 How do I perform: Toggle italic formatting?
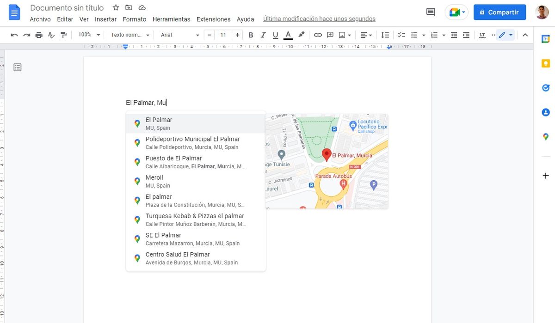click(263, 35)
